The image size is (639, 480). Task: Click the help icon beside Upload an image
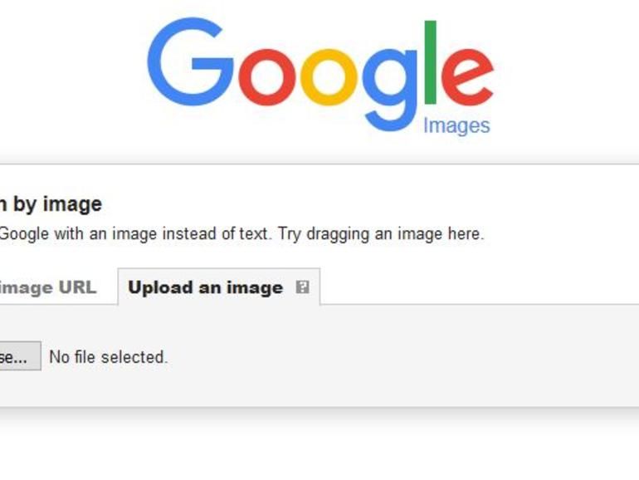(302, 287)
